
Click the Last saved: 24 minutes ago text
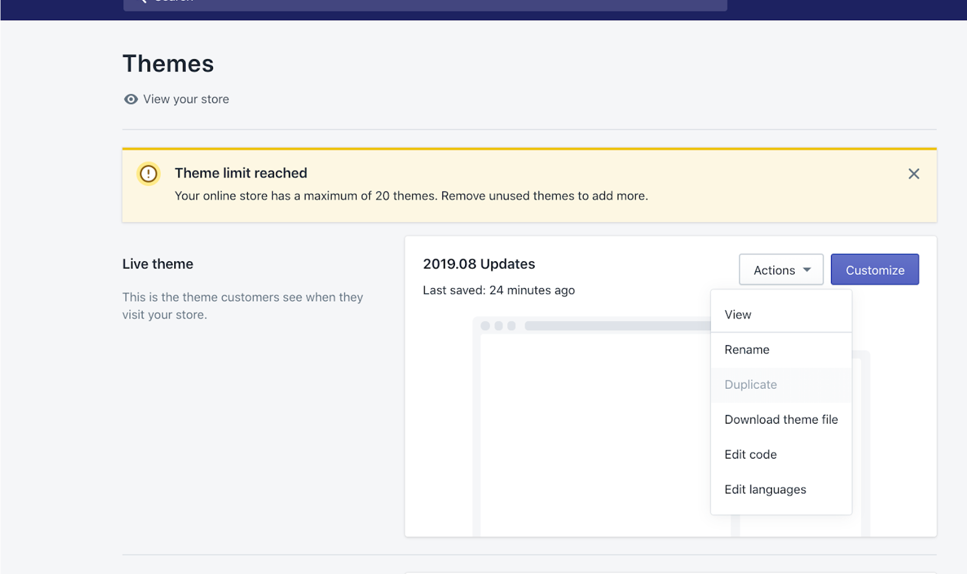499,290
